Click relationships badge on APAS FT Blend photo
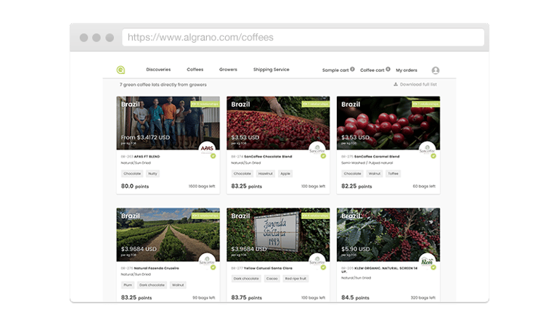 point(205,104)
